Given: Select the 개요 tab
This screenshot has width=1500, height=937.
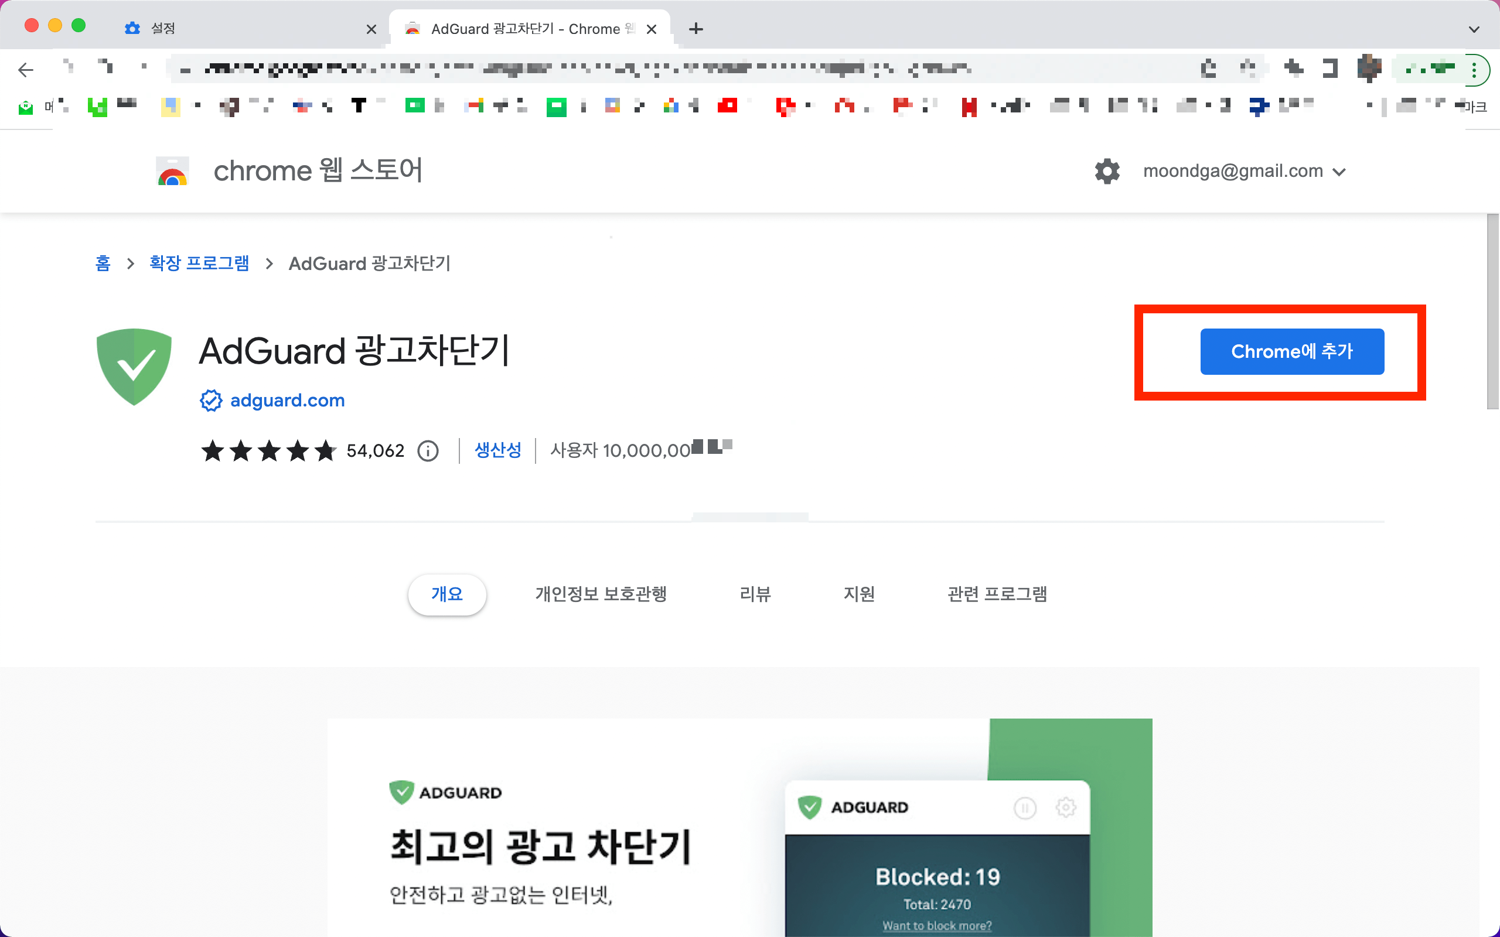Looking at the screenshot, I should (x=447, y=594).
